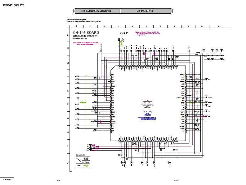Click the CH-146 label in the bottom-left corner
Viewport: 246px width, 185px height.
tap(7, 180)
